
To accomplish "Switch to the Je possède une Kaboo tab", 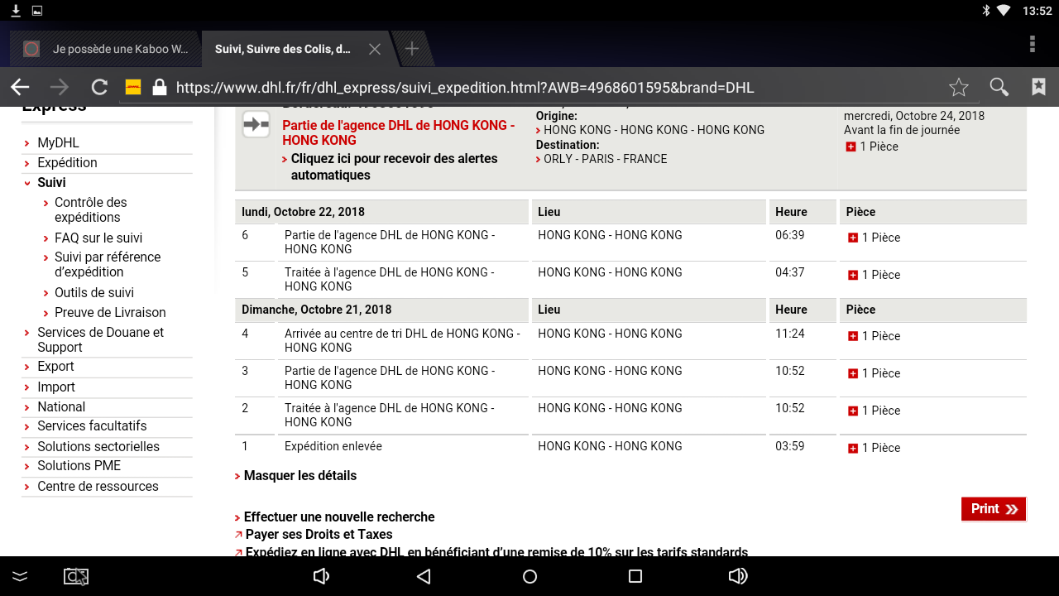I will pyautogui.click(x=104, y=49).
